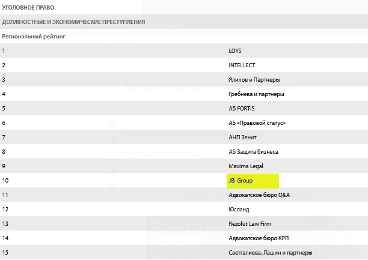
Task: Click the 'Юсланд' cell
Action: pyautogui.click(x=239, y=210)
